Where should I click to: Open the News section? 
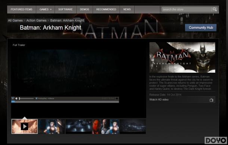(x=127, y=9)
